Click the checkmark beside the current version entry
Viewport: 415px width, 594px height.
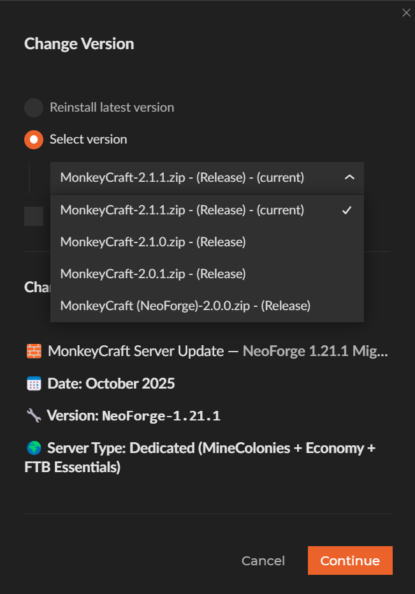click(x=346, y=209)
